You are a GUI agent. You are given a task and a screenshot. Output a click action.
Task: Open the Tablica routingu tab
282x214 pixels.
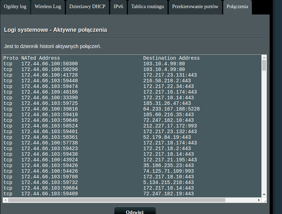[x=147, y=7]
